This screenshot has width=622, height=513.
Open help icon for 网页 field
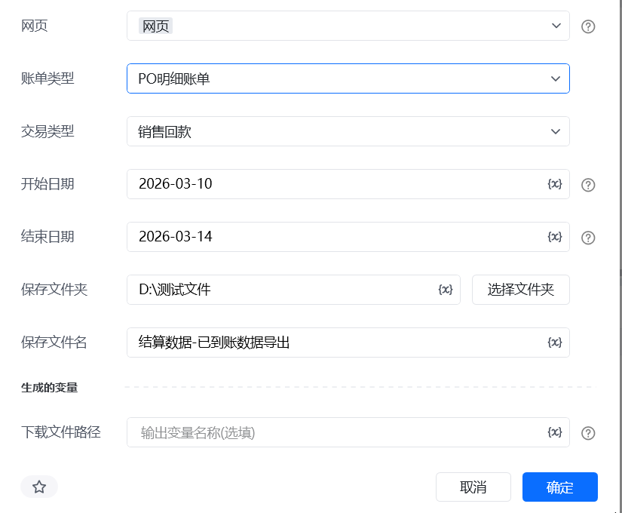tap(588, 26)
